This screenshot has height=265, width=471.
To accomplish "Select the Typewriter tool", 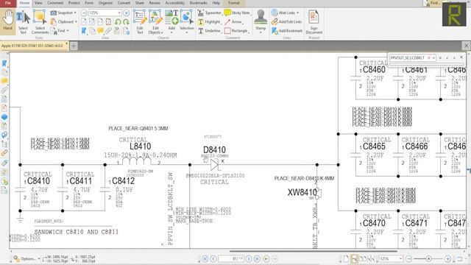I will [209, 13].
